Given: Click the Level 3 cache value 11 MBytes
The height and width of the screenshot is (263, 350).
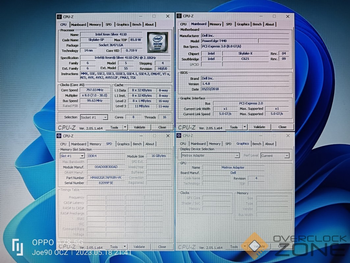Looking at the screenshot, I should pyautogui.click(x=142, y=106).
